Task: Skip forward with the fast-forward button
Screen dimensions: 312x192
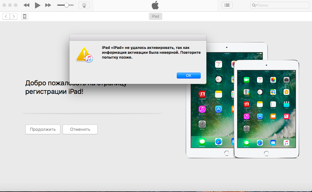Action: coord(48,5)
